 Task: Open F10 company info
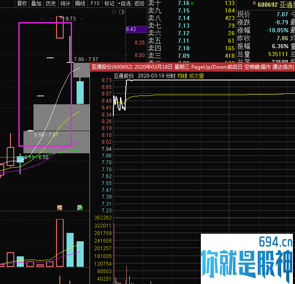(x=95, y=3)
